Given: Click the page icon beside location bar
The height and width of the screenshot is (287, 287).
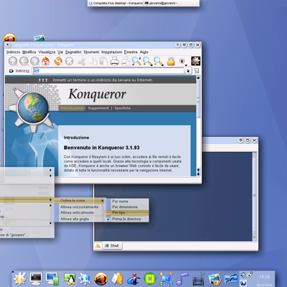Looking at the screenshot, I should point(197,71).
